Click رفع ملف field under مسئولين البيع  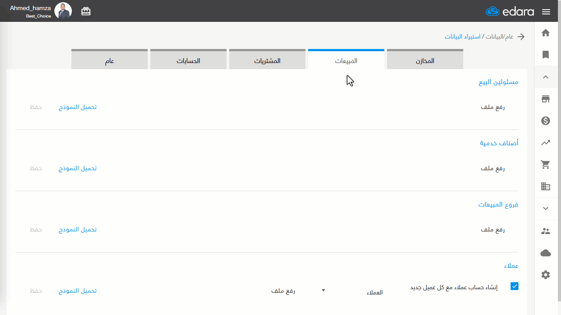coord(493,107)
